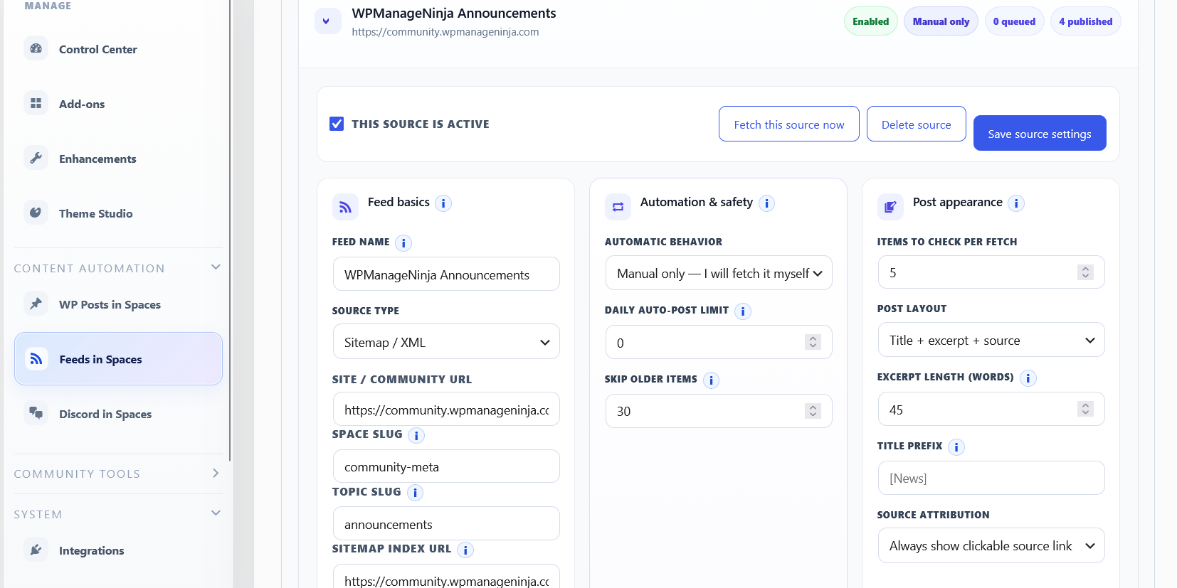Edit the Skip Older Items field
The image size is (1177, 588).
(719, 411)
